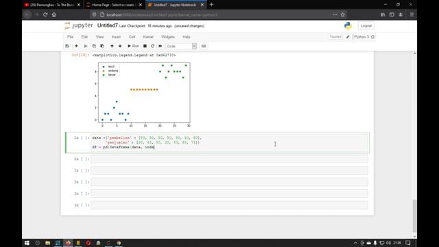Show hidden system tray icons

[355, 243]
